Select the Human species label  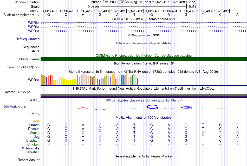pos(34,125)
